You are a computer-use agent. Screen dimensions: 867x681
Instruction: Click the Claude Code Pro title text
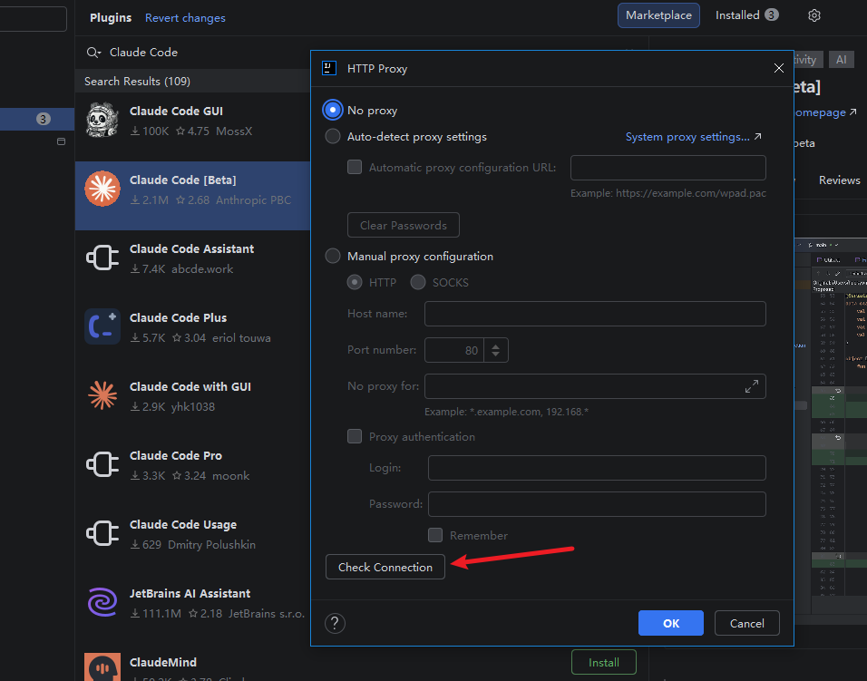click(176, 455)
